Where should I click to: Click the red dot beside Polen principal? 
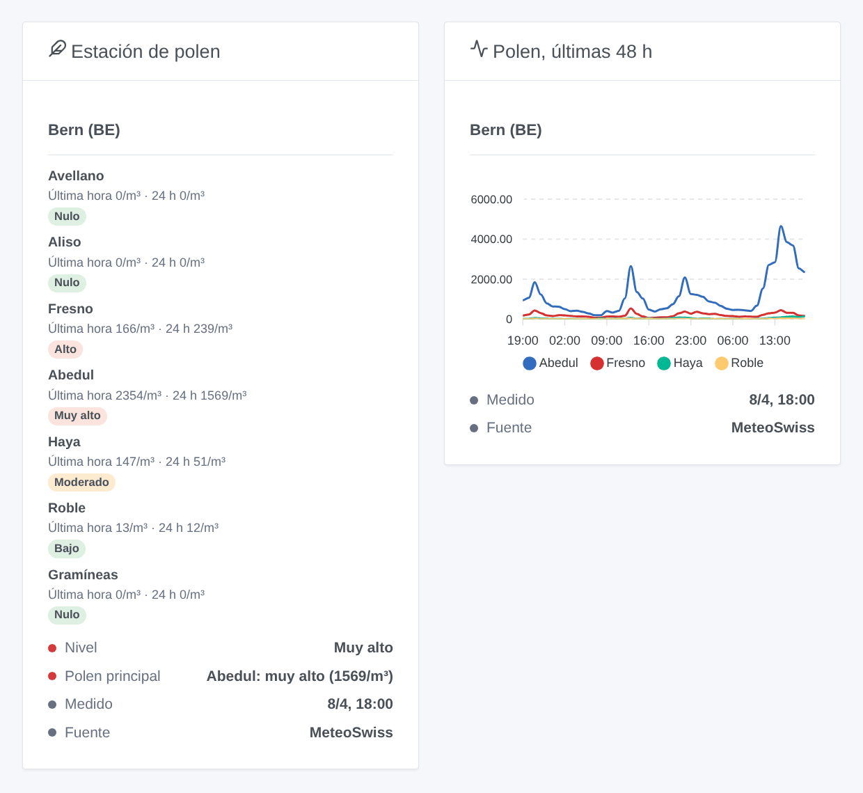click(x=52, y=676)
